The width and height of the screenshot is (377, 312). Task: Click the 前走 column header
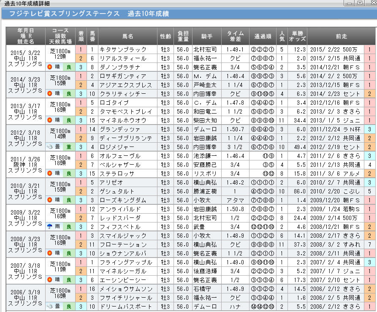coord(342,36)
